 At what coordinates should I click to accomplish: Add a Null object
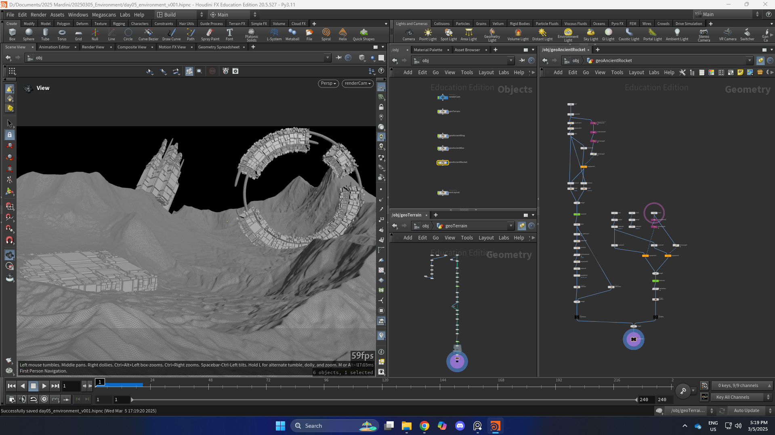click(95, 34)
